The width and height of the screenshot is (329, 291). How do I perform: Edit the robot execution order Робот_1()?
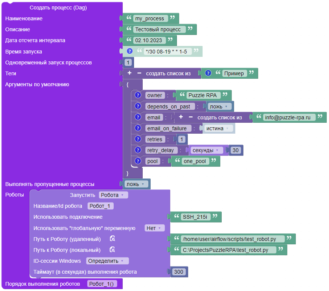[x=102, y=283]
